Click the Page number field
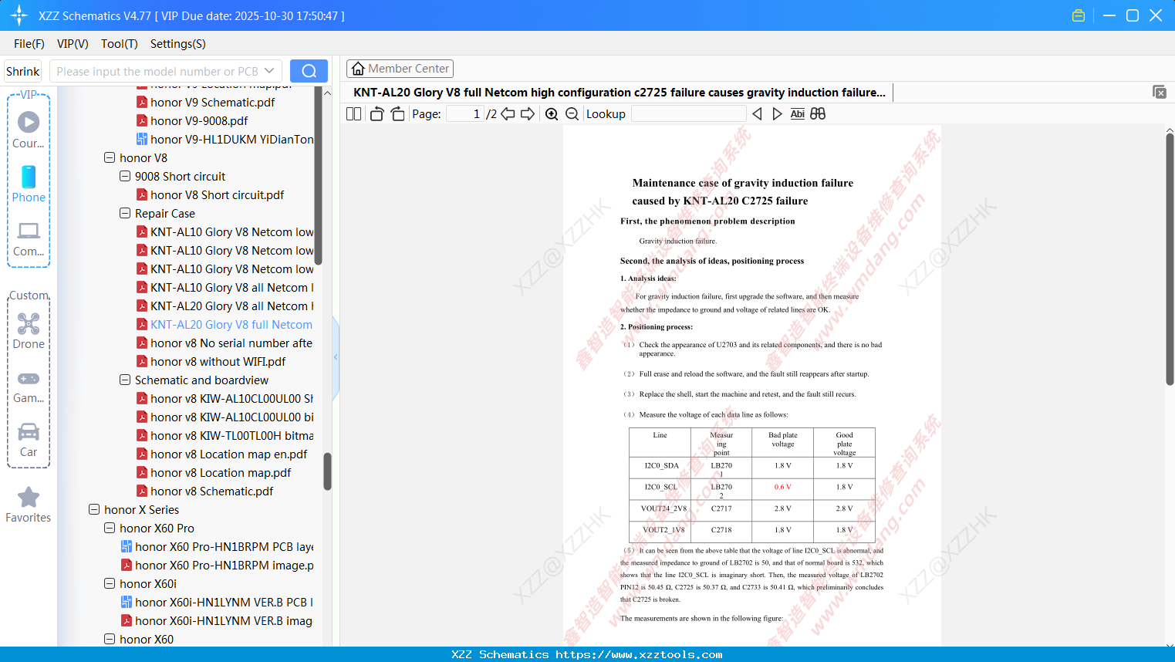The width and height of the screenshot is (1175, 662). point(465,113)
